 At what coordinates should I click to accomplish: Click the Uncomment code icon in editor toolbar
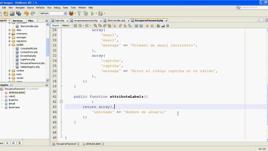click(163, 26)
